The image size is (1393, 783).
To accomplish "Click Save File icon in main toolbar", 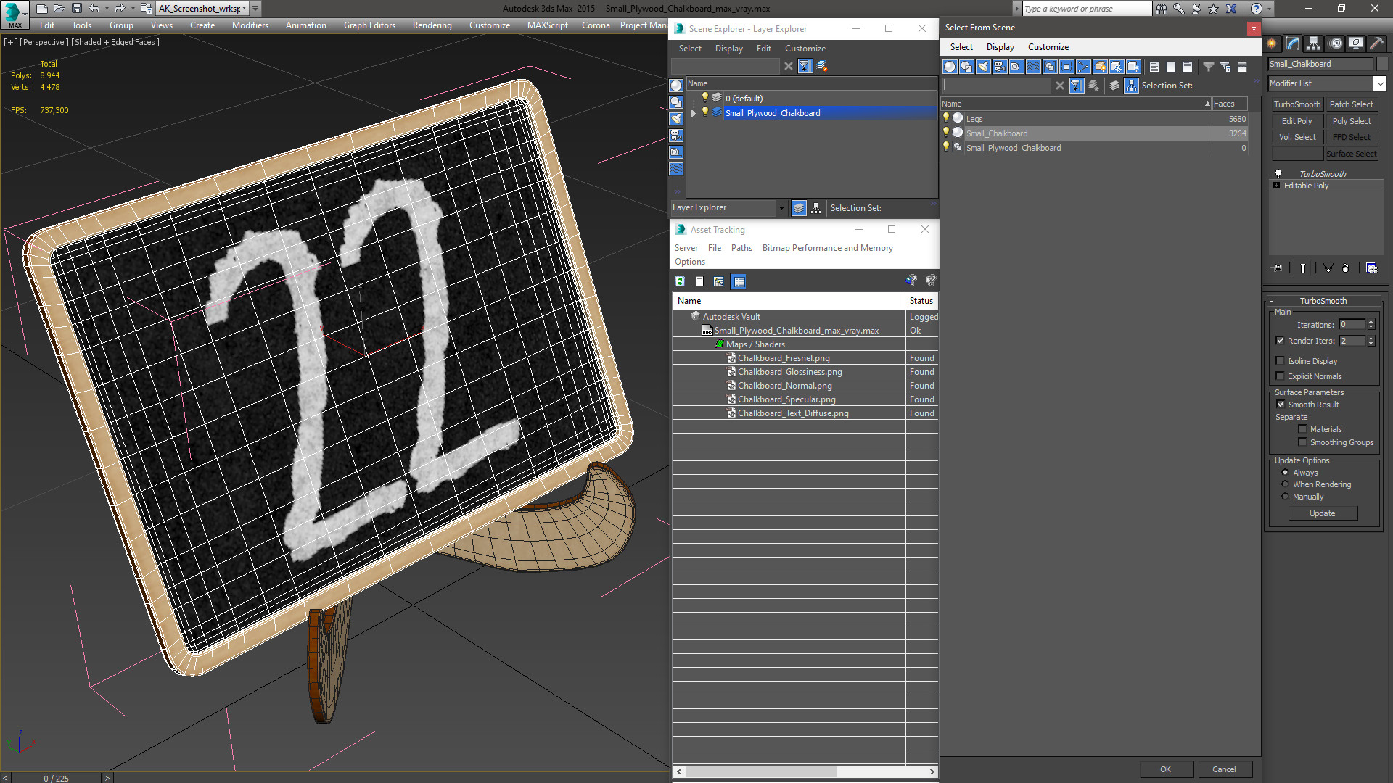I will [77, 9].
